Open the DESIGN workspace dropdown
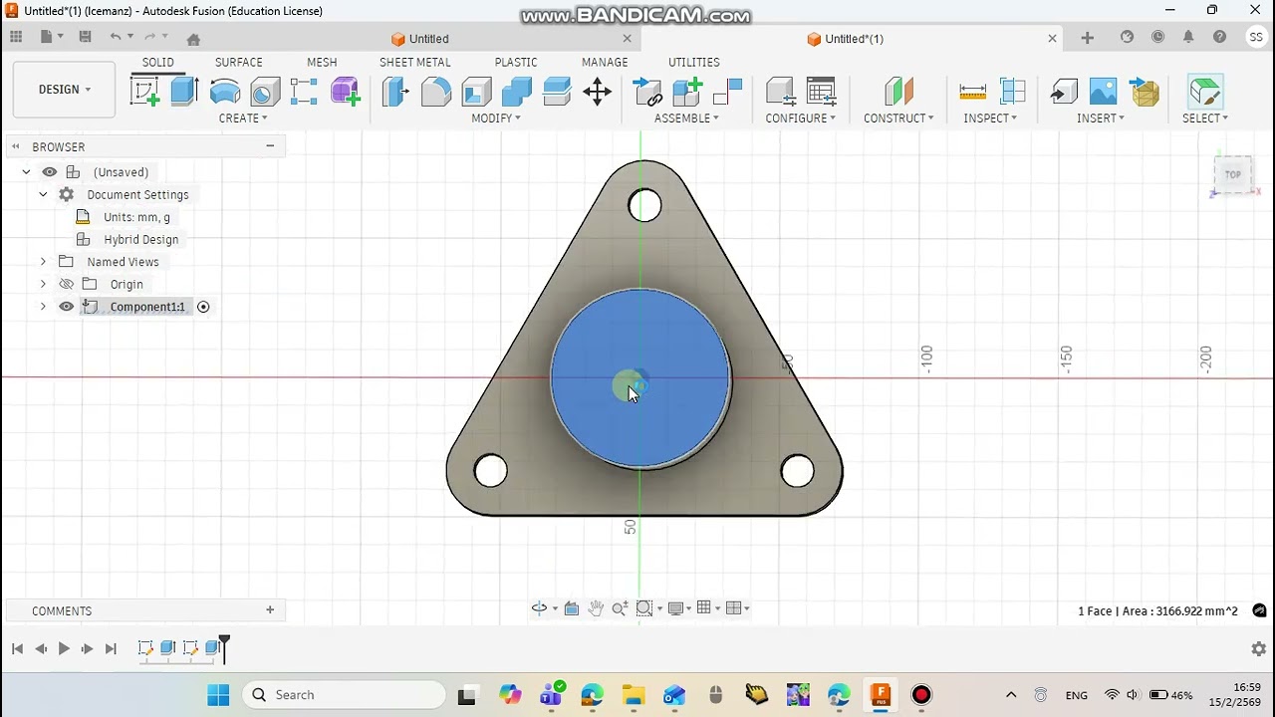Viewport: 1275px width, 717px height. [x=64, y=90]
